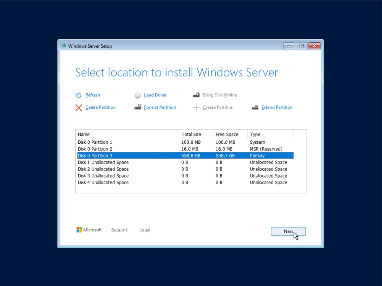The image size is (382, 286).
Task: Select Disk 1 Unallocated Space
Action: click(103, 162)
